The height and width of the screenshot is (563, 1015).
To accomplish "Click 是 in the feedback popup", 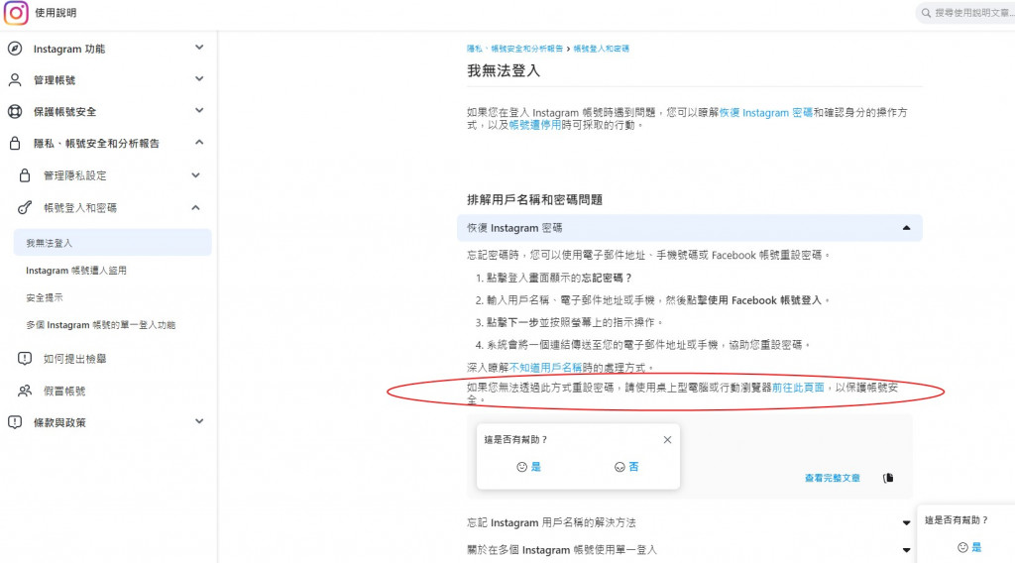I will (536, 467).
